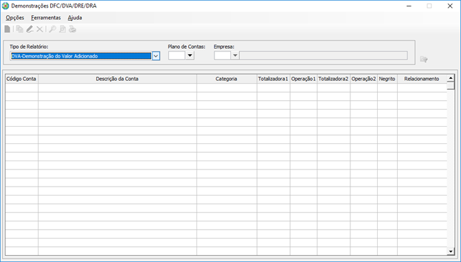Open the Ferramentas menu

pyautogui.click(x=46, y=18)
